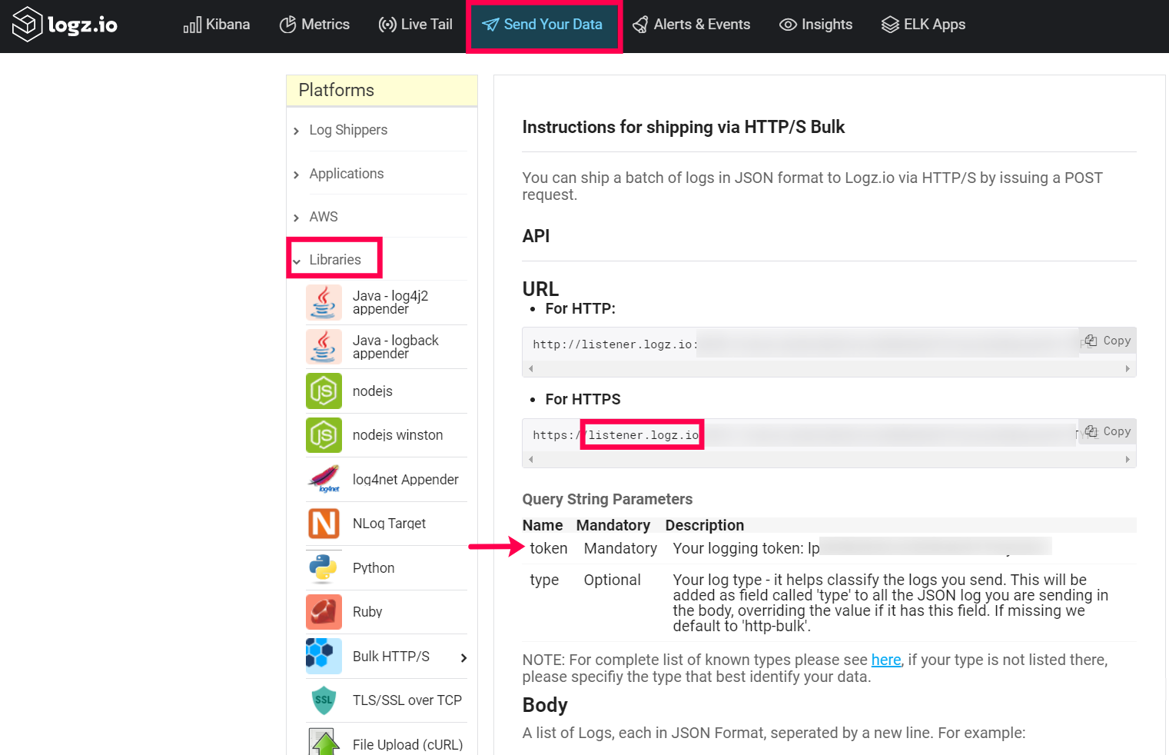This screenshot has height=755, width=1169.
Task: Open the Metrics tab
Action: (x=314, y=25)
